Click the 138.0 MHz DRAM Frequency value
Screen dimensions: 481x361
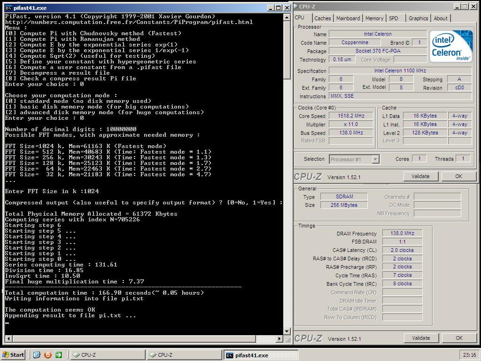(402, 233)
